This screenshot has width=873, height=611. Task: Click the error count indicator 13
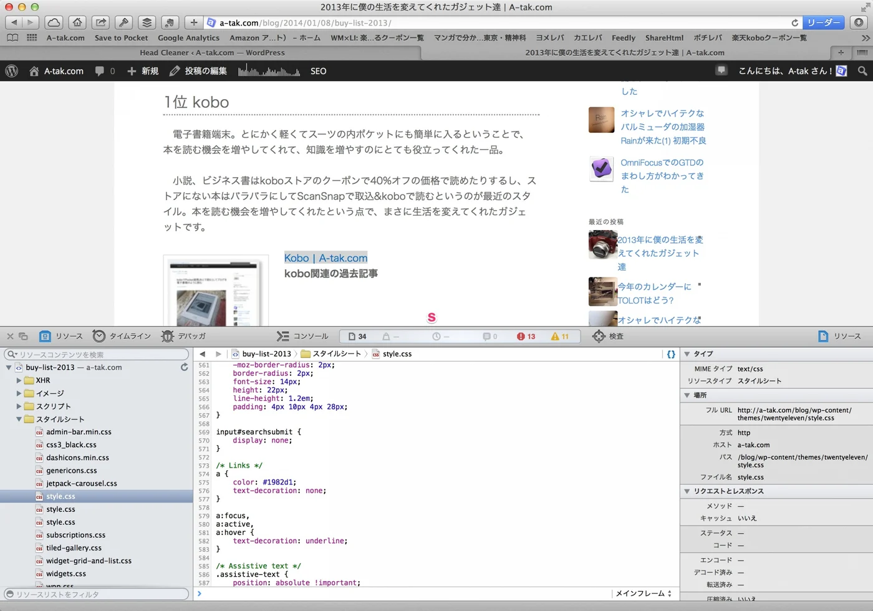click(526, 337)
